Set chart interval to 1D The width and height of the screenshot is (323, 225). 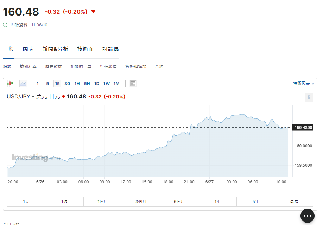pos(97,84)
